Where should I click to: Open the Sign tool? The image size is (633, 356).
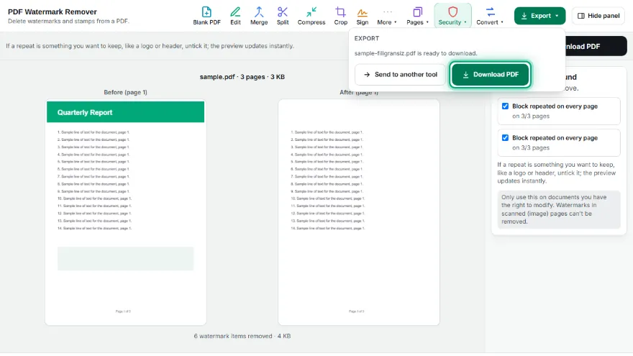[x=362, y=16]
